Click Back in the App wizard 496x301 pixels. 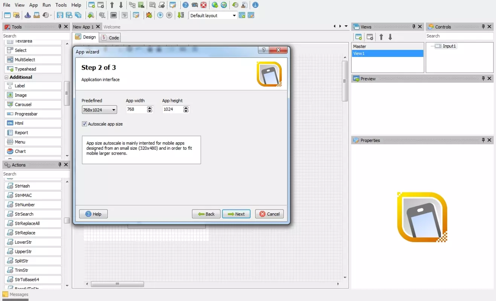pyautogui.click(x=206, y=214)
